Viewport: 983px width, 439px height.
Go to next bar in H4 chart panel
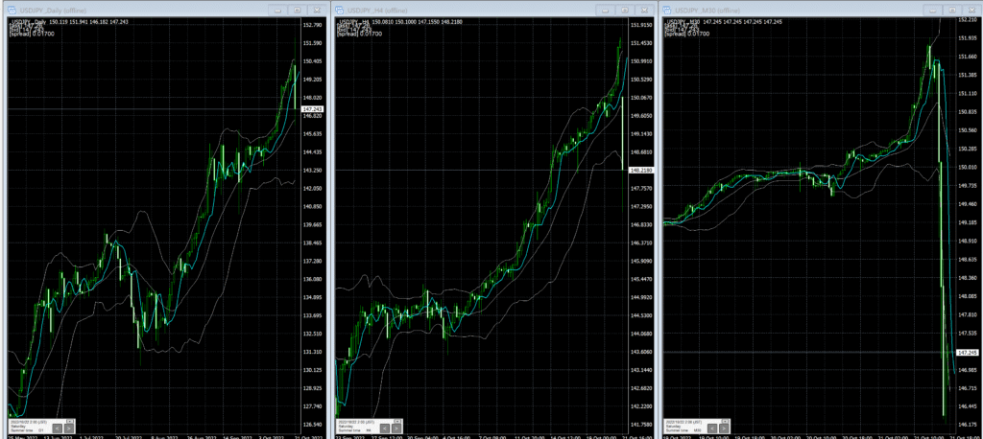coord(397,428)
